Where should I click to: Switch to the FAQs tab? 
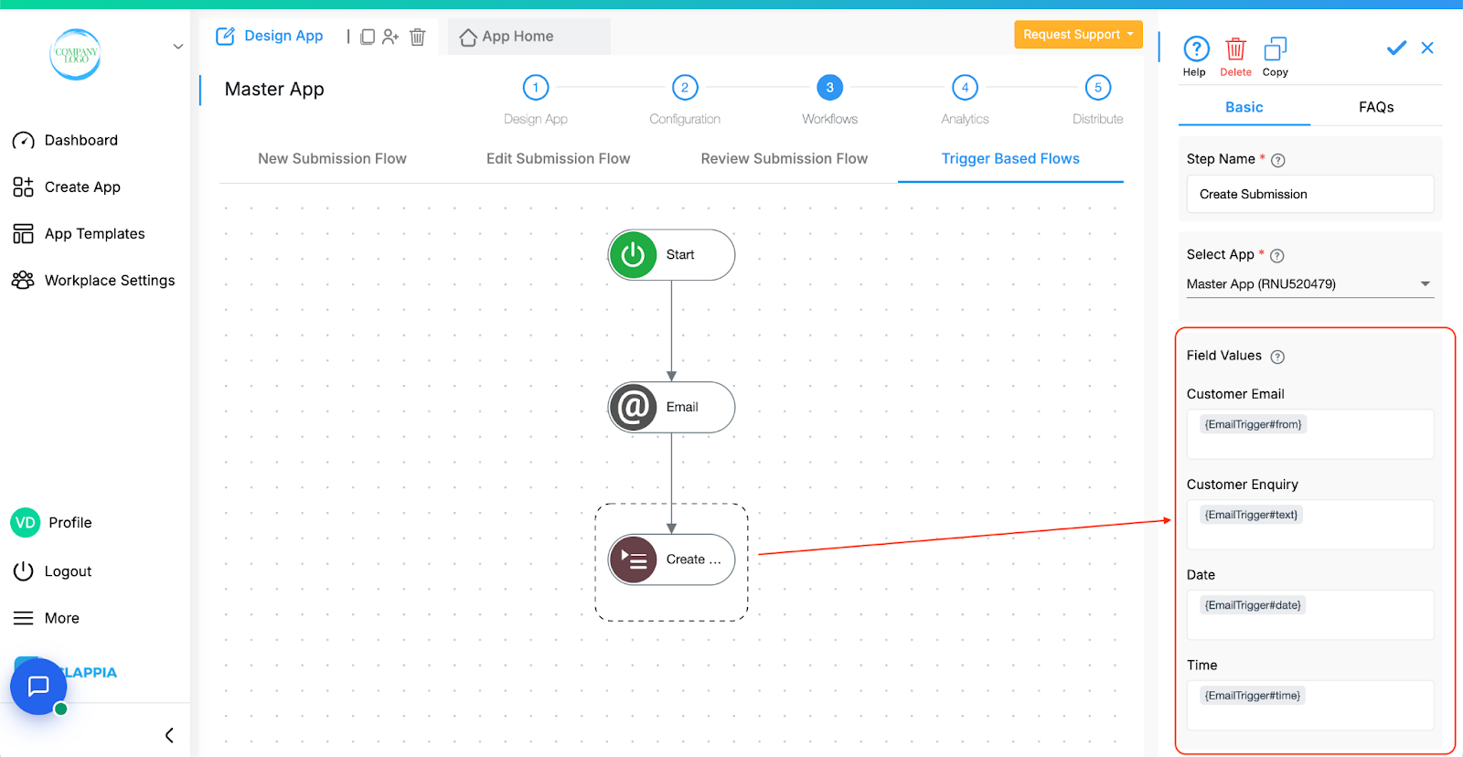click(x=1376, y=107)
